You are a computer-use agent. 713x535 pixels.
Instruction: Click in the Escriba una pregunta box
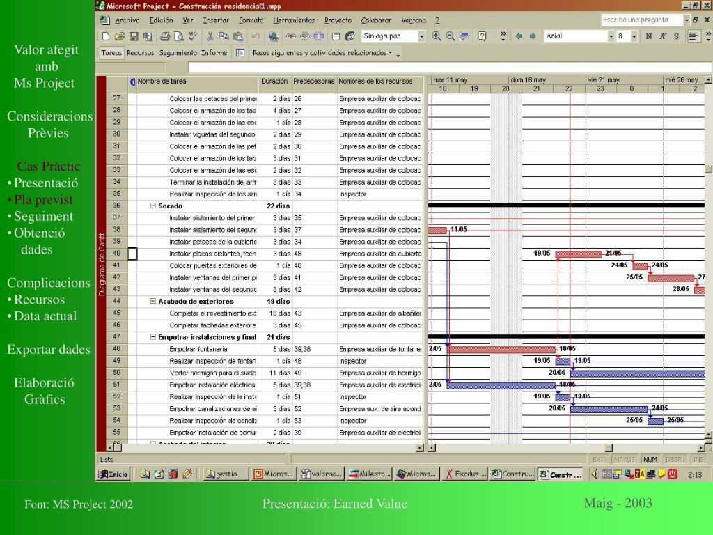coord(641,20)
